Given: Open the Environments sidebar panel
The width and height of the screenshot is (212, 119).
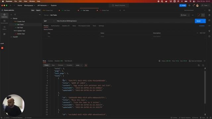Looking at the screenshot, I should pyautogui.click(x=4, y=21).
